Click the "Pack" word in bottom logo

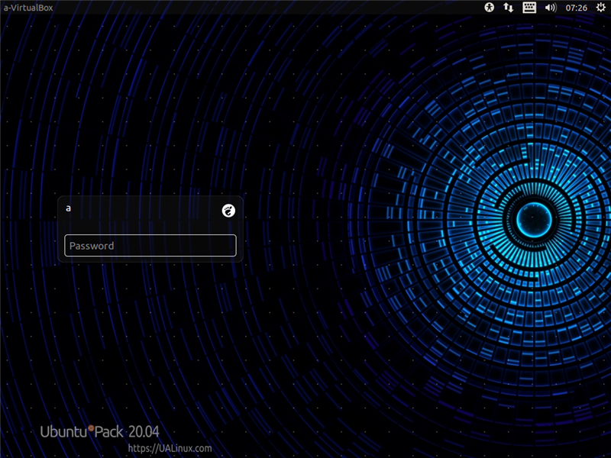[110, 432]
